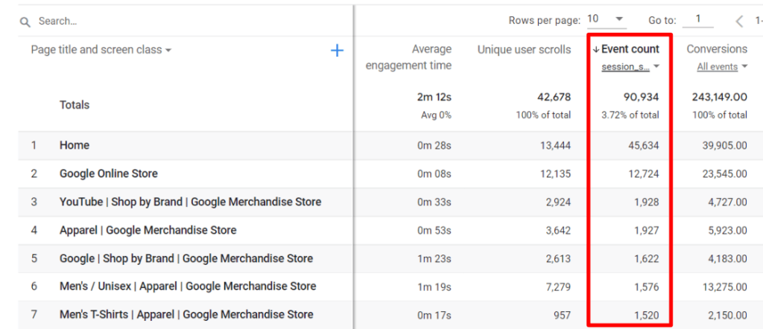Open YouTube Shop by Brand row
This screenshot has height=329, width=763.
[190, 202]
